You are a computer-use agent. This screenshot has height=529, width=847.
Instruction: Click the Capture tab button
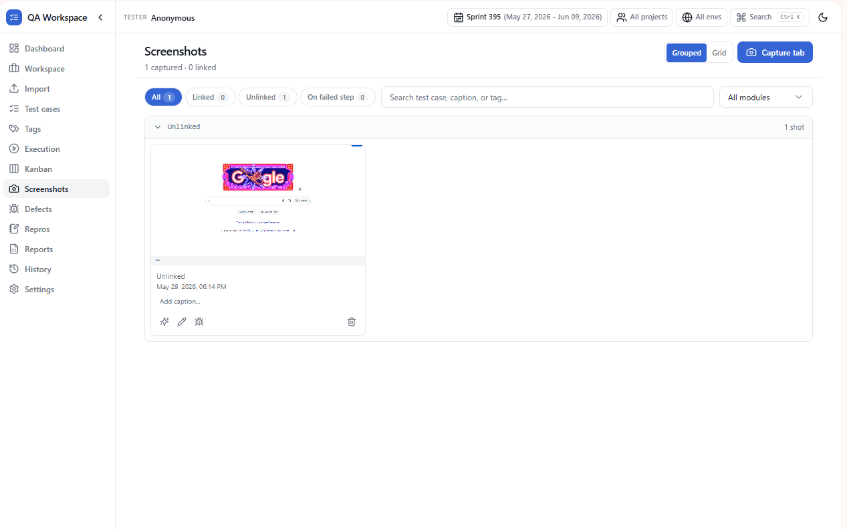click(775, 53)
